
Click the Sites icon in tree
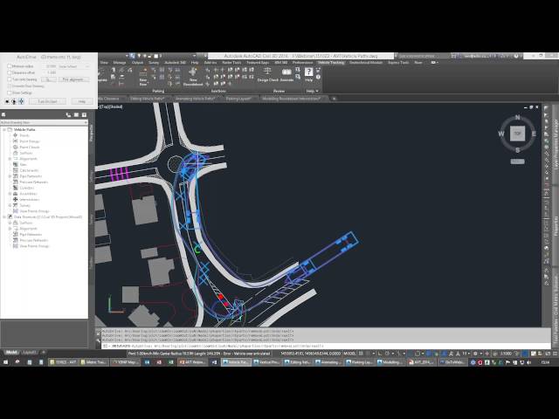pos(16,164)
